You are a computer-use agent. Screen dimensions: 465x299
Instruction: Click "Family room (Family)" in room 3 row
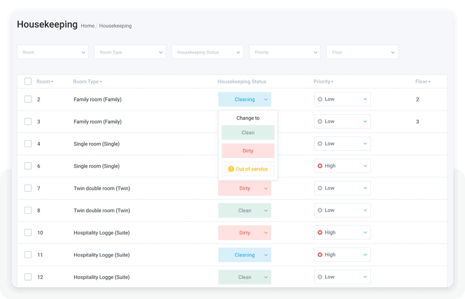98,122
